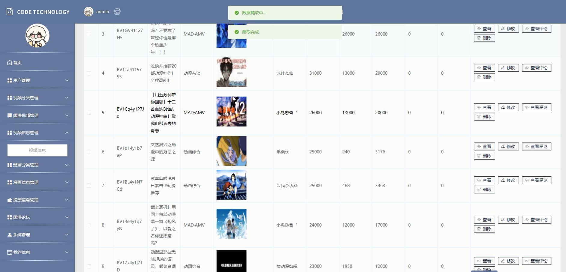
Task: Click 修改 button for row 8
Action: coord(508,220)
